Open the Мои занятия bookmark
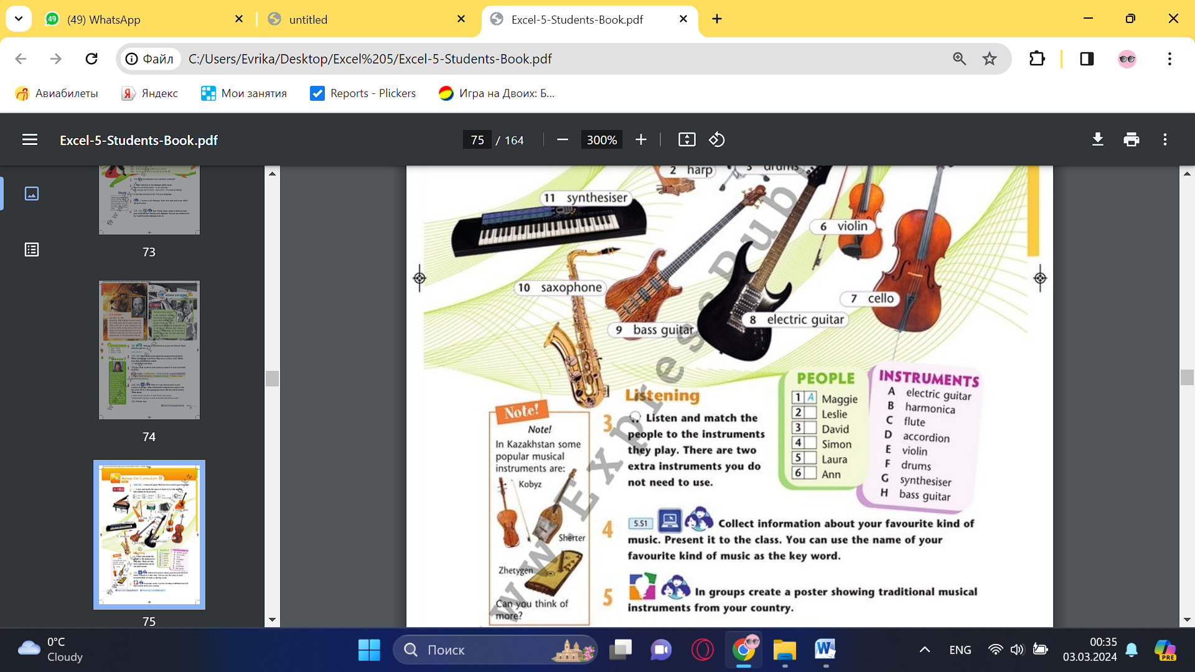The image size is (1195, 672). point(244,93)
